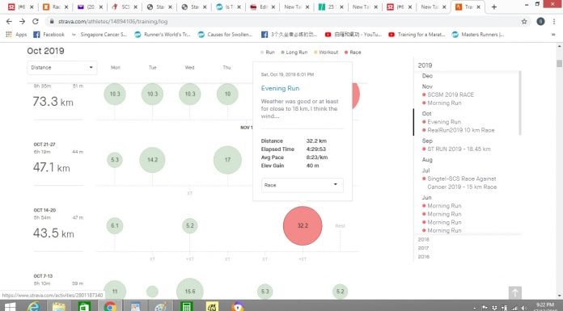Click the browser reload icon
Viewport: 563px width, 311px height.
pos(36,22)
